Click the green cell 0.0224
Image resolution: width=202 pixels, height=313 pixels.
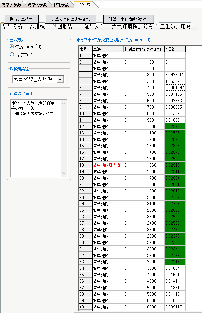tap(175, 249)
